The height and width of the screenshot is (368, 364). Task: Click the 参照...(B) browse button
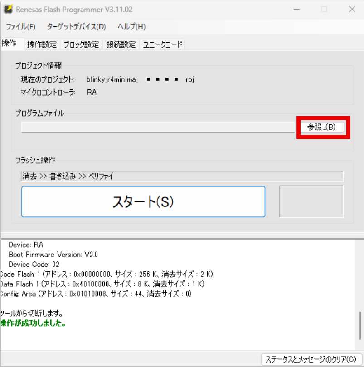(x=321, y=127)
